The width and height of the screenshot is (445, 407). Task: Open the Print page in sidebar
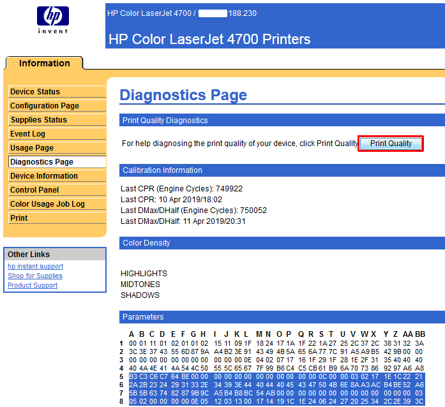pyautogui.click(x=57, y=218)
